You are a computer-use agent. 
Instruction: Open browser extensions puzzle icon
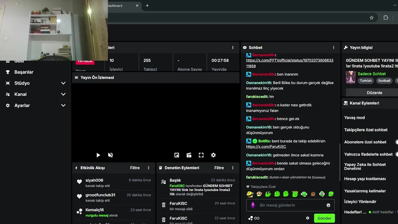tap(386, 18)
